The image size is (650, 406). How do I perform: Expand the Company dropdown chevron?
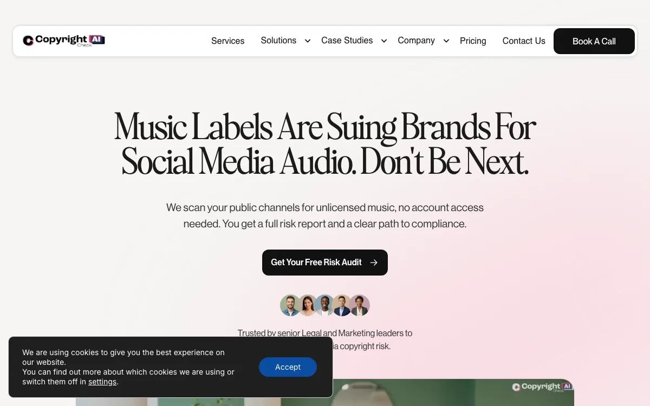[446, 41]
